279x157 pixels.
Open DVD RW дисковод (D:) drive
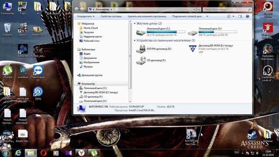[x=154, y=49]
